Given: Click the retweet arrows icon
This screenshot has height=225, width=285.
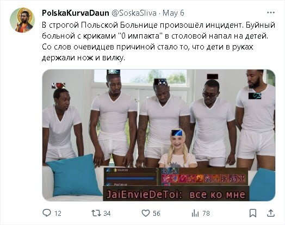Looking at the screenshot, I should pyautogui.click(x=96, y=213).
